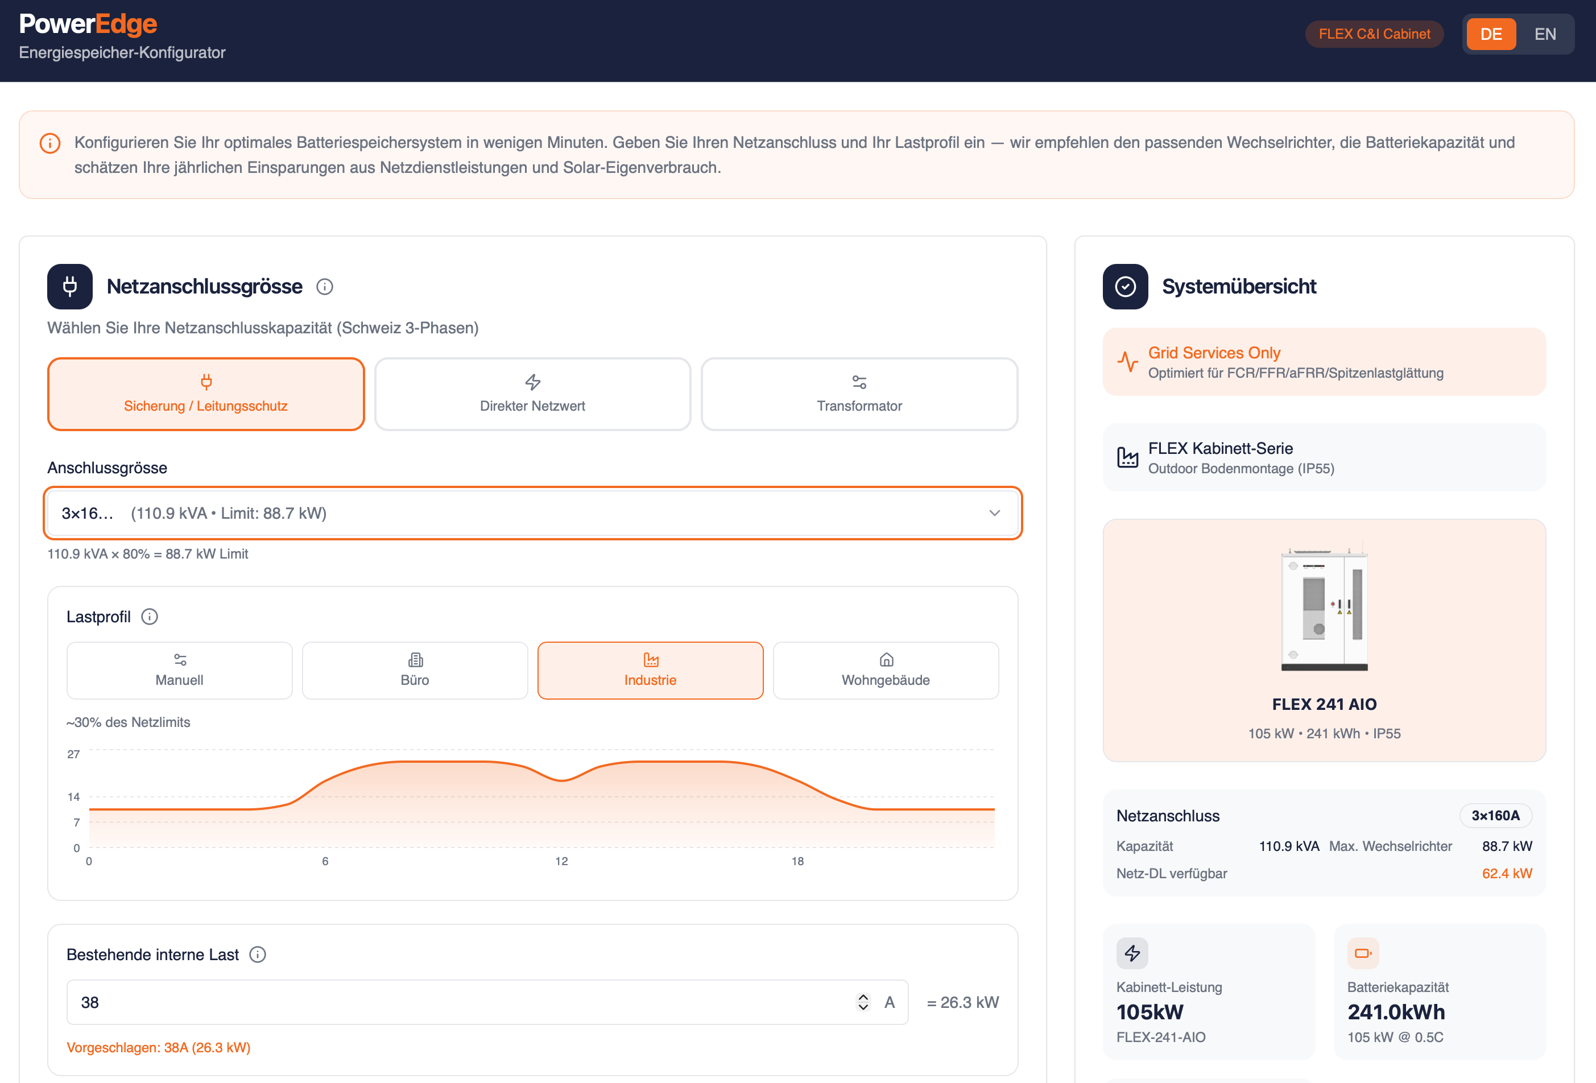Select Büro load profile
This screenshot has height=1083, width=1596.
point(415,670)
